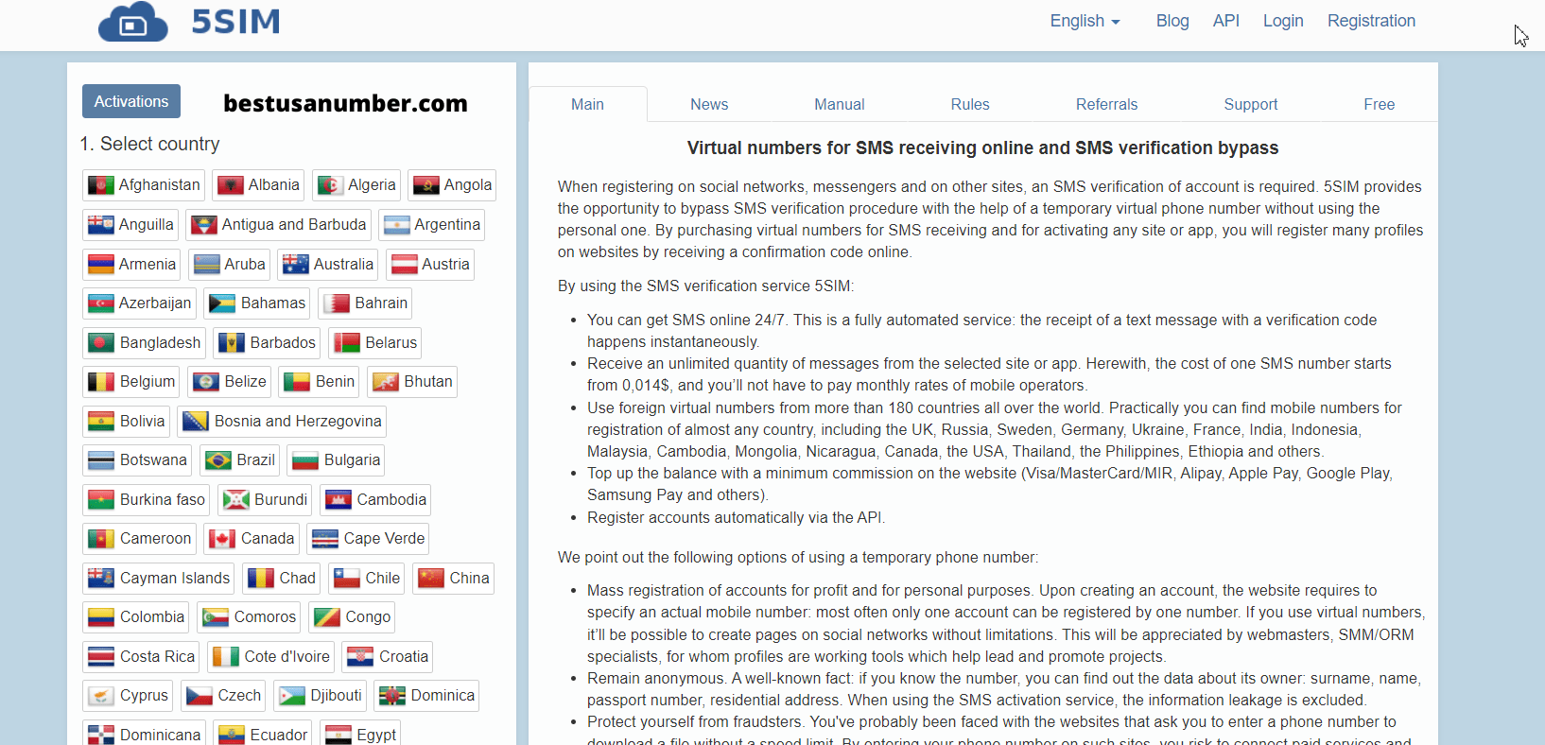Choose the Benin country button
Viewport: 1545px width, 745px height.
pos(319,382)
